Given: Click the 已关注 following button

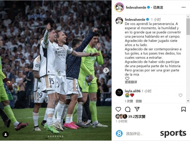Looking at the screenshot, I should [158, 7].
